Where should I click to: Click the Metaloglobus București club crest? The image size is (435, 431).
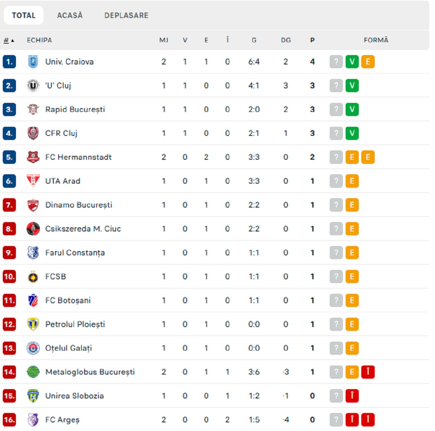pos(33,372)
